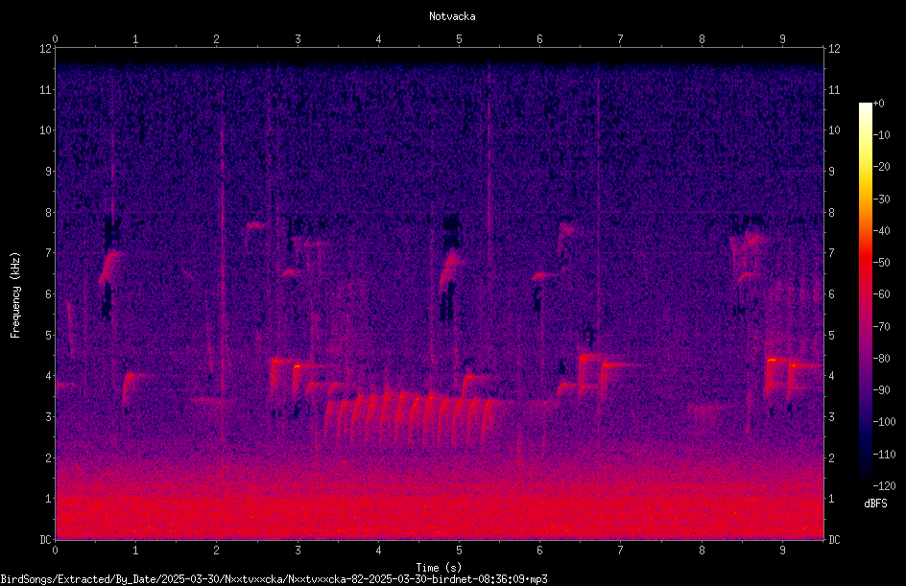Click the 7-second tick on the top time axis

point(621,38)
